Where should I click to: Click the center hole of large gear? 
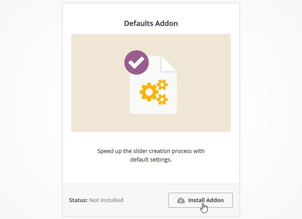149,92
